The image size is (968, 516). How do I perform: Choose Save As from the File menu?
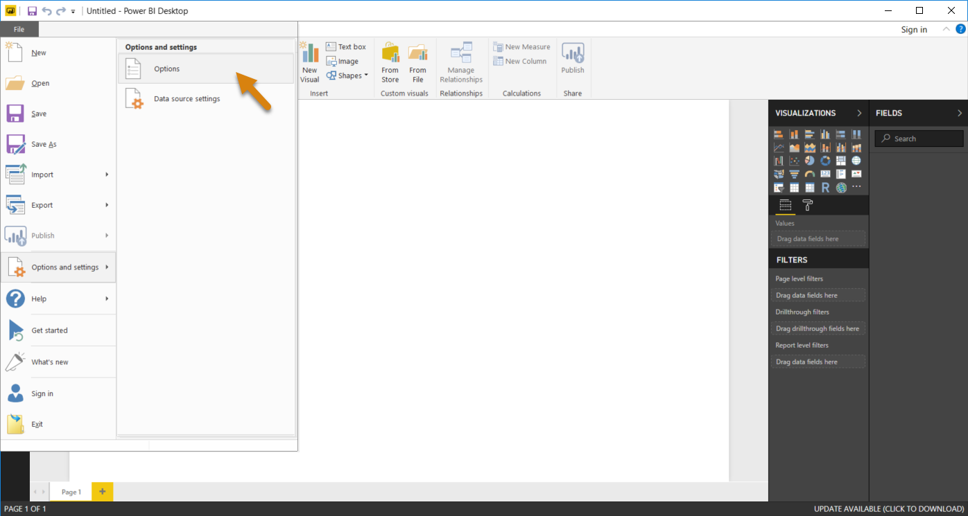(x=58, y=144)
